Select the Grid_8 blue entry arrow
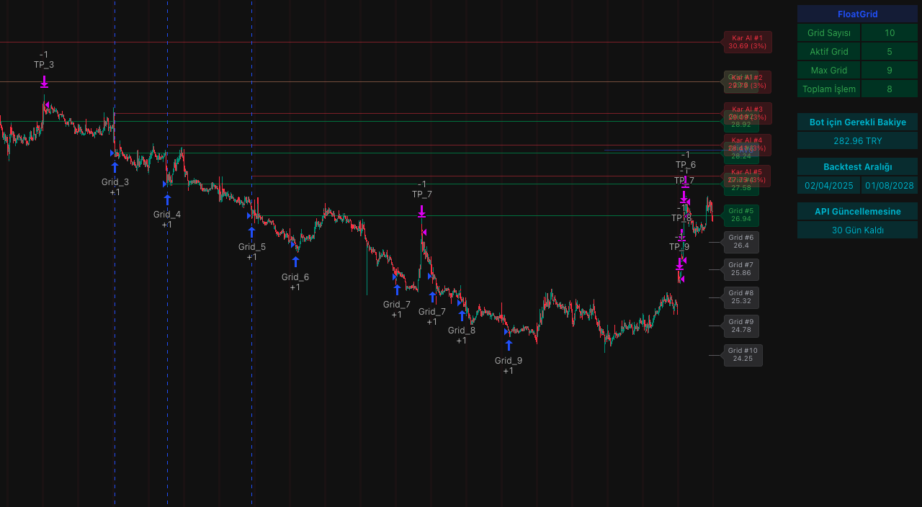This screenshot has height=507, width=922. tap(462, 315)
